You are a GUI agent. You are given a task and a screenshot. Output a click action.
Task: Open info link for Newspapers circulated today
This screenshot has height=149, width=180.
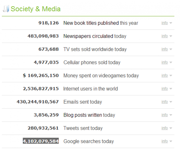(x=165, y=36)
